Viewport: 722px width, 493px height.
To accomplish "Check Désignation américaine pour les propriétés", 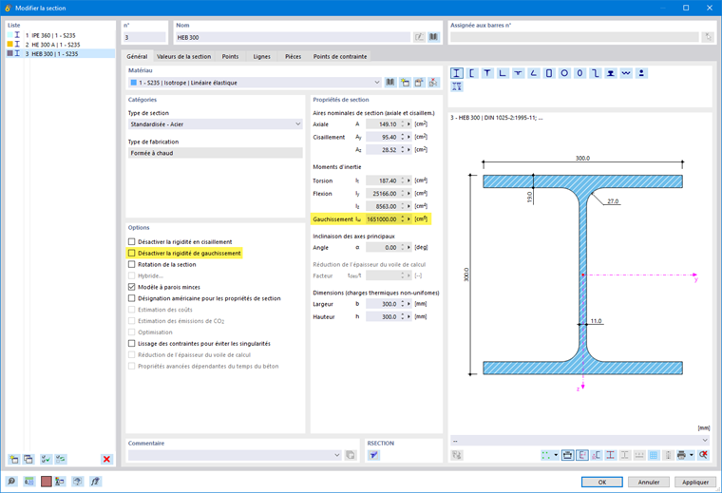I will tap(132, 298).
